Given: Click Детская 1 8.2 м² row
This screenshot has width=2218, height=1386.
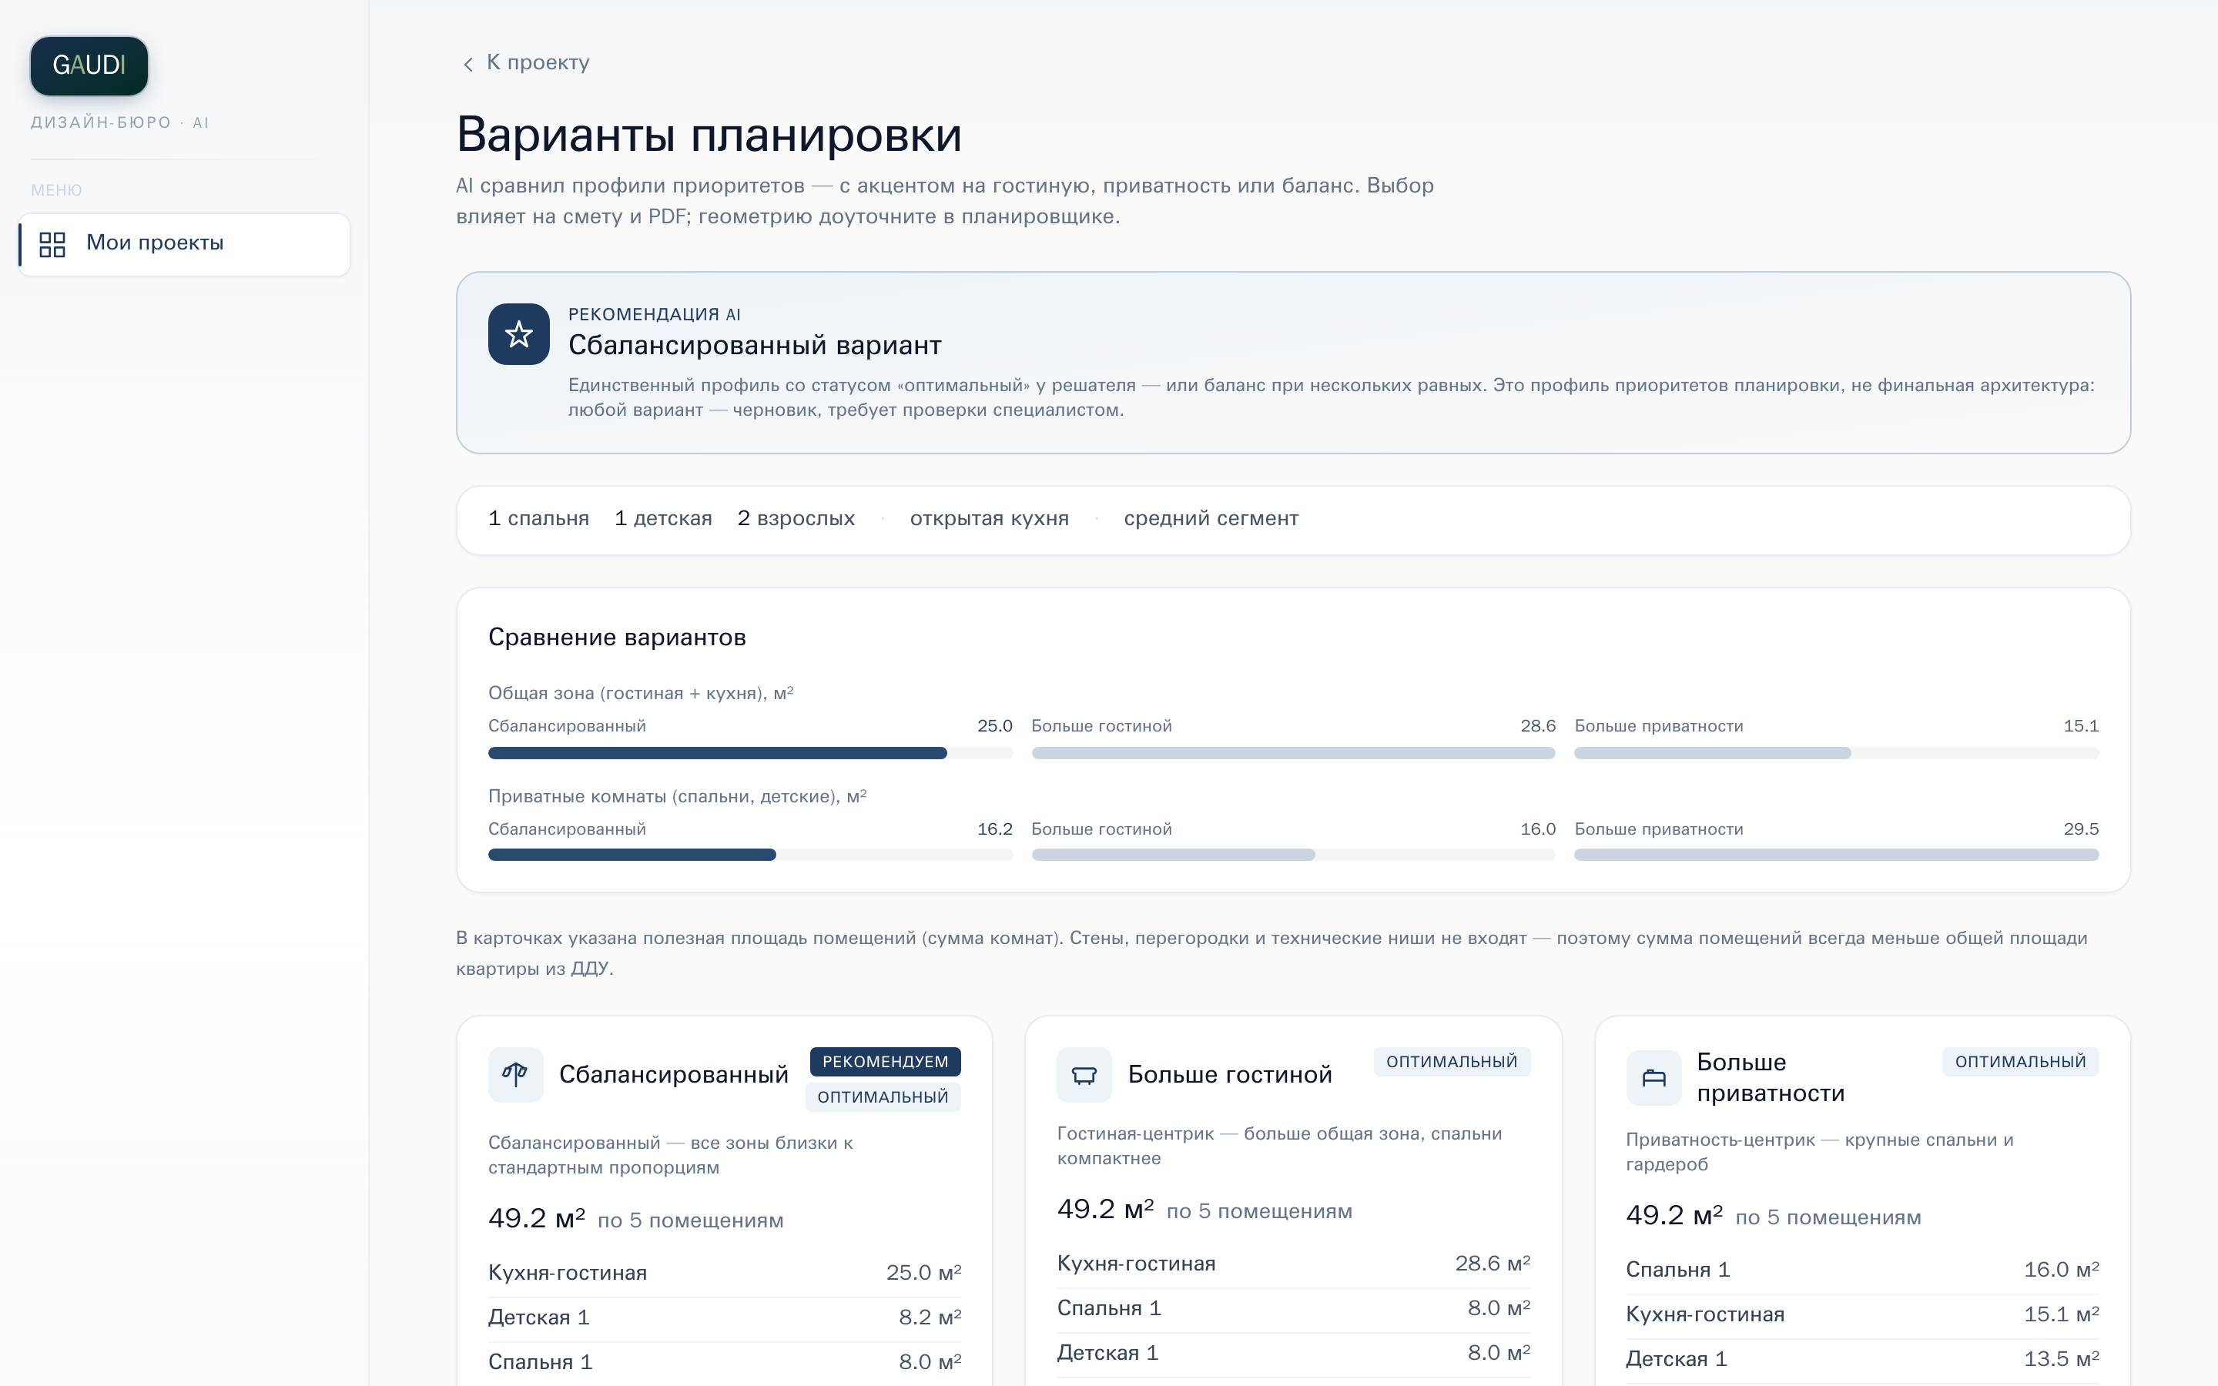Looking at the screenshot, I should (724, 1317).
